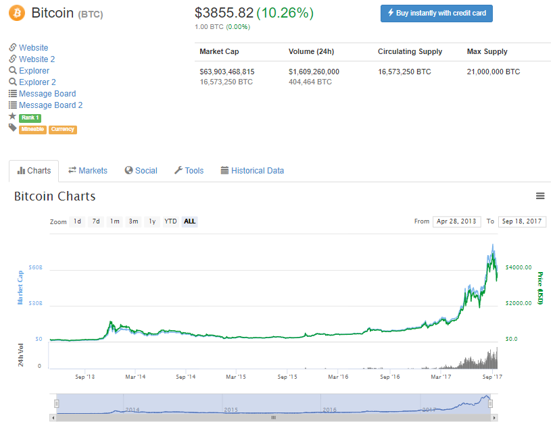
Task: Click the magnifier icon beside the first Explorer link
Action: click(x=13, y=70)
